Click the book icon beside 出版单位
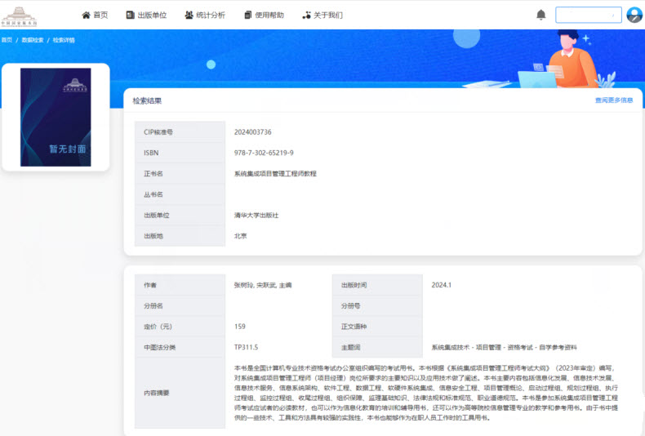 pos(130,16)
